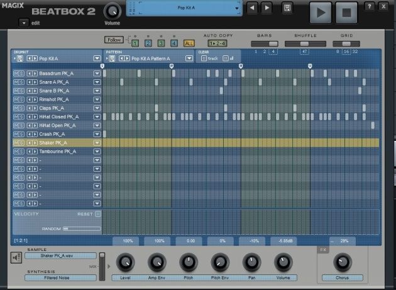Click the Chorus FX knob
This screenshot has height=290, width=396.
point(343,262)
